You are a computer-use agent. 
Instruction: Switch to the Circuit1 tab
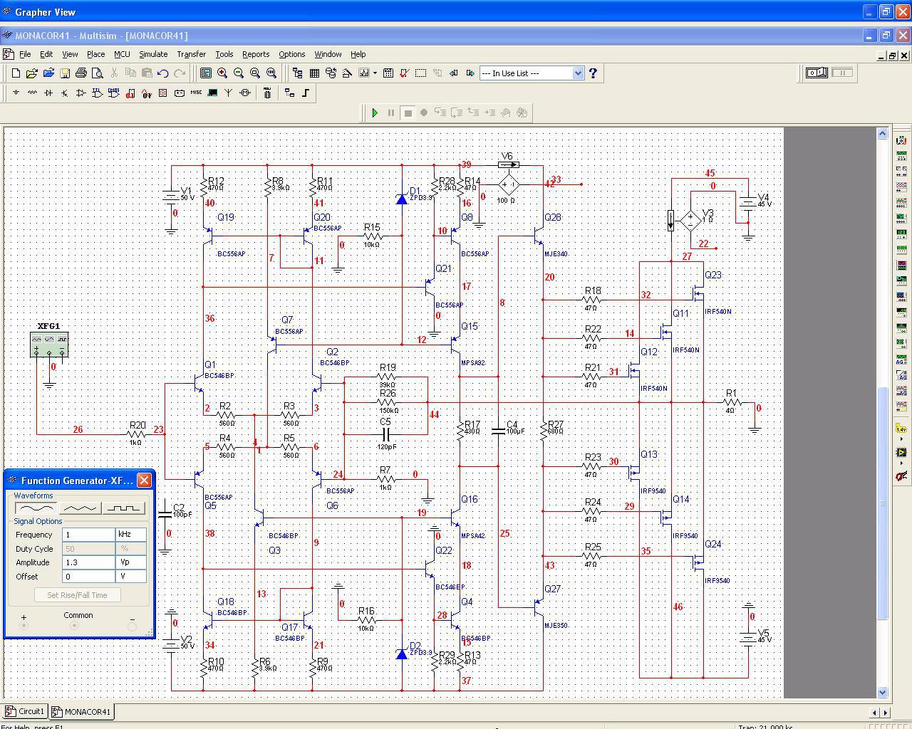tap(25, 711)
